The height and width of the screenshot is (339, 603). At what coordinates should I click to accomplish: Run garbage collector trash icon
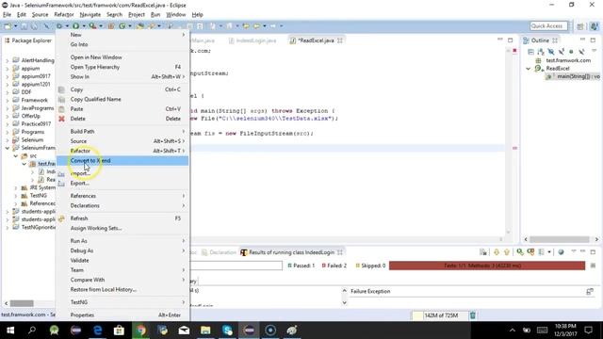click(x=473, y=315)
